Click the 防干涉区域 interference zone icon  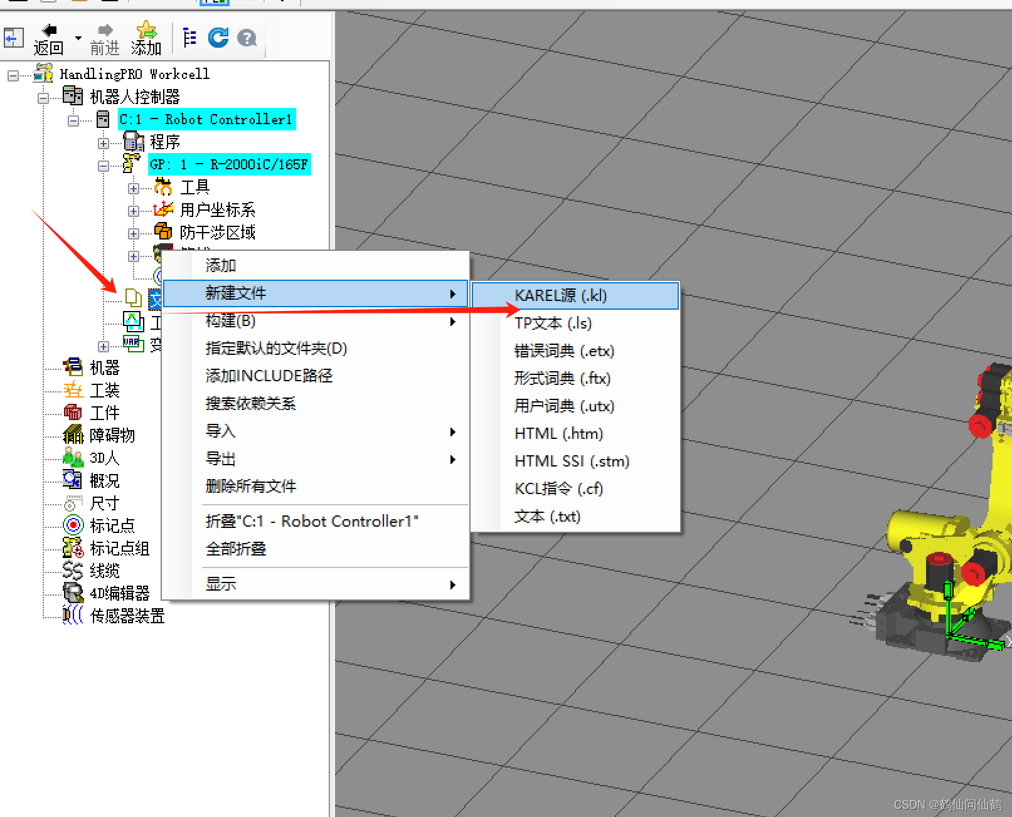(x=163, y=232)
